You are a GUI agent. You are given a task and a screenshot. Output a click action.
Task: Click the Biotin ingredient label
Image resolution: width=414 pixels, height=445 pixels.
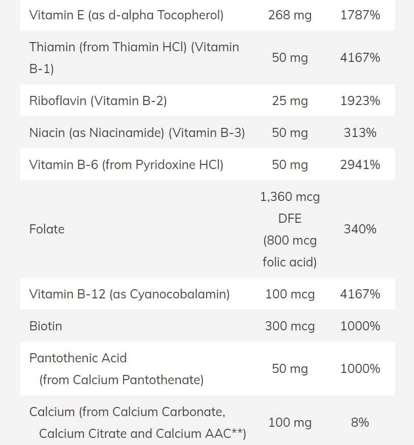pos(46,326)
